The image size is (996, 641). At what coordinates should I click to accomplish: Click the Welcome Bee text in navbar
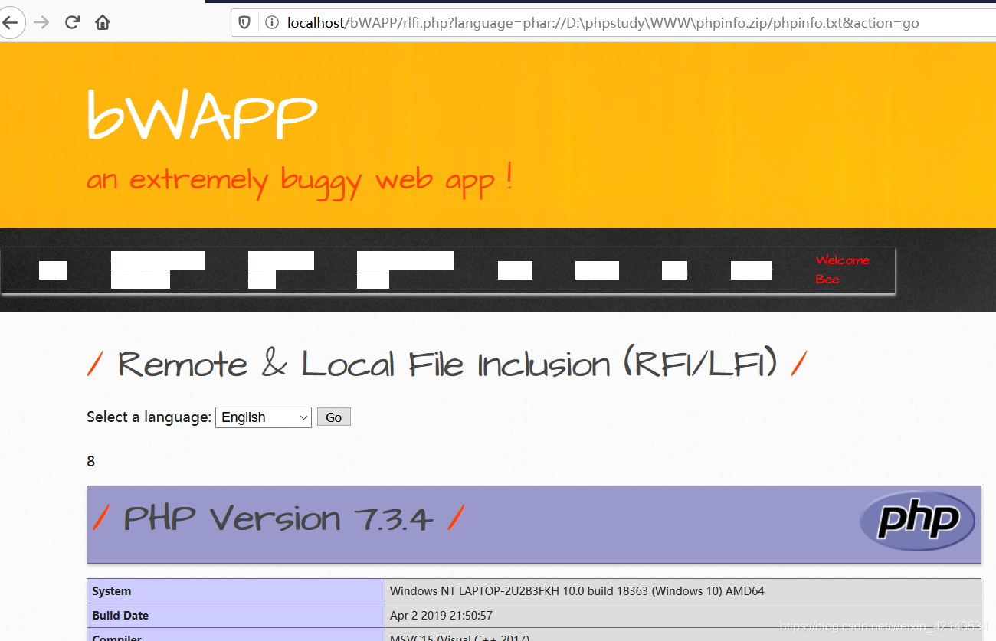click(843, 270)
